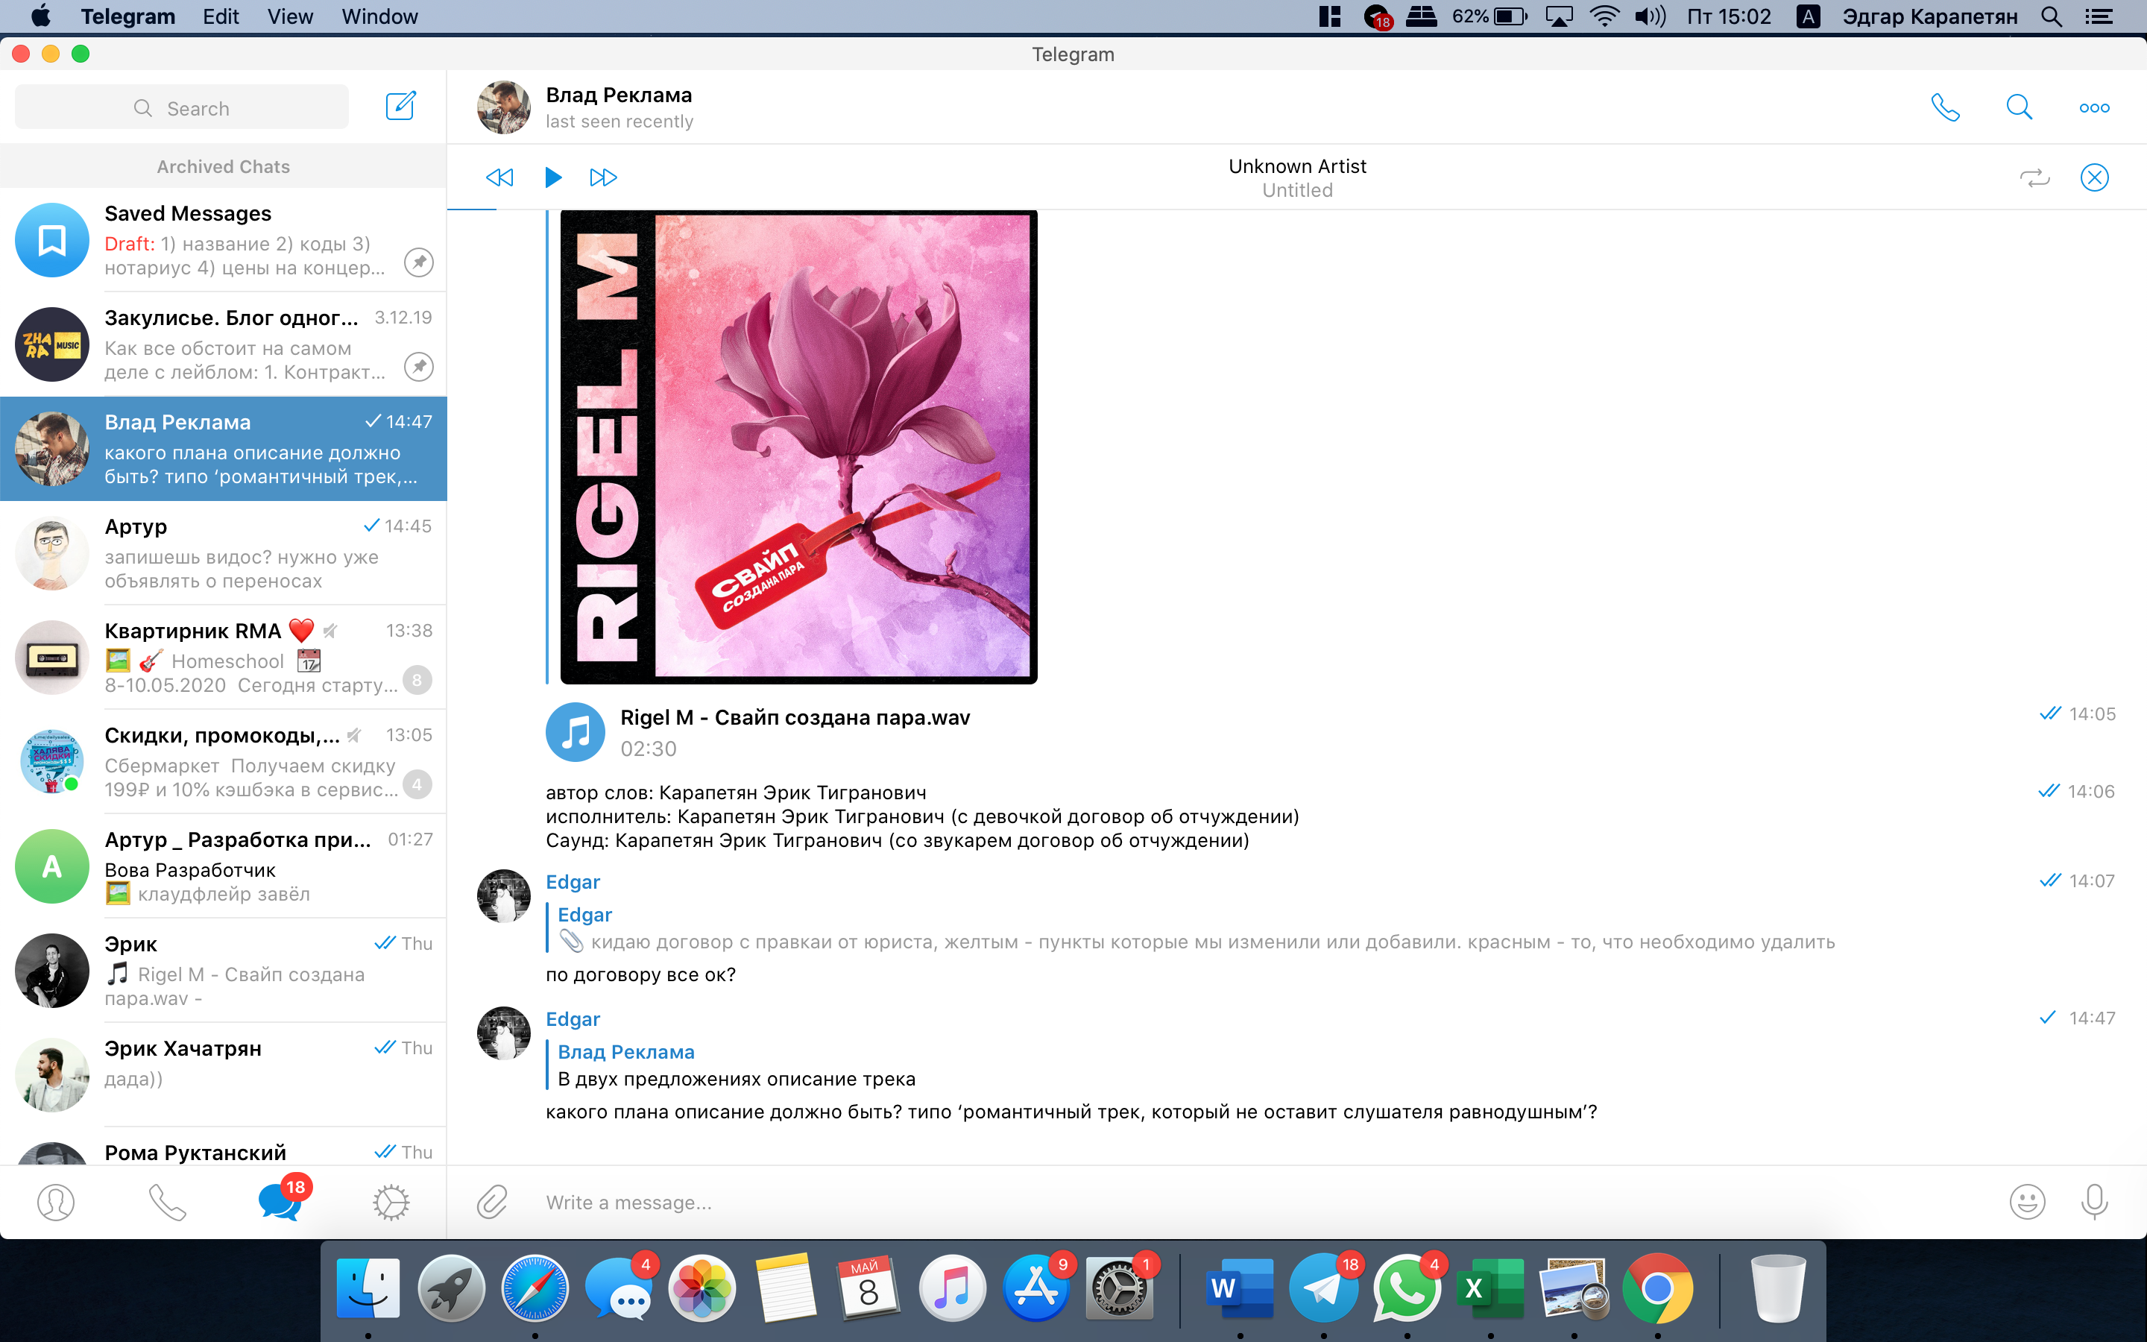Open the Apple menu
Screen dimensions: 2147x1342
coord(41,16)
